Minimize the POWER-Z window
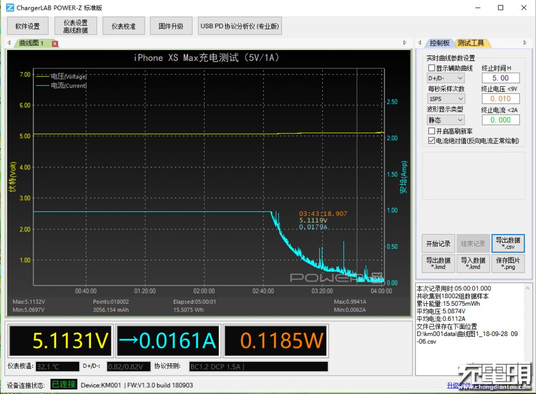Viewport: 536px width, 394px height. click(x=478, y=8)
